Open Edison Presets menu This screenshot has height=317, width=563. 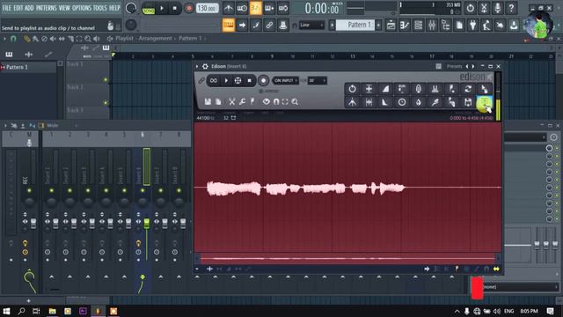(454, 67)
